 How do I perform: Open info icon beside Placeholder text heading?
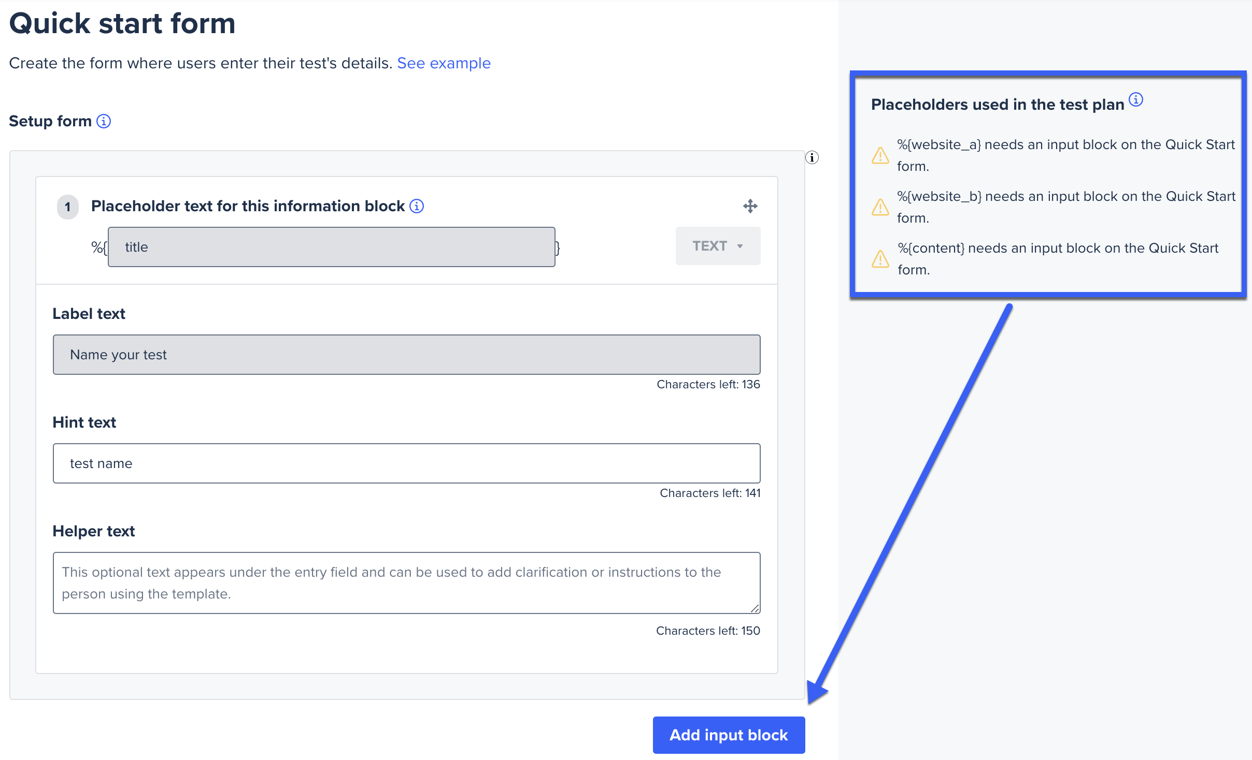tap(417, 206)
